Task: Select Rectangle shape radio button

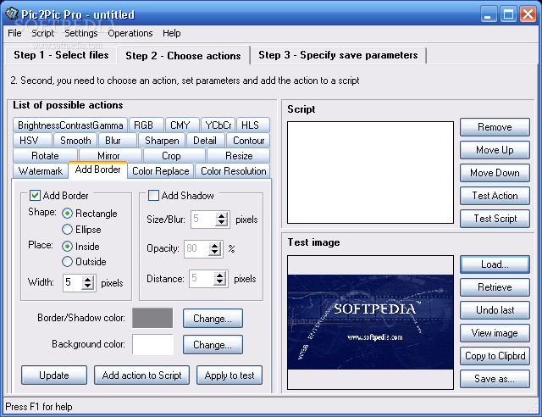Action: (68, 214)
